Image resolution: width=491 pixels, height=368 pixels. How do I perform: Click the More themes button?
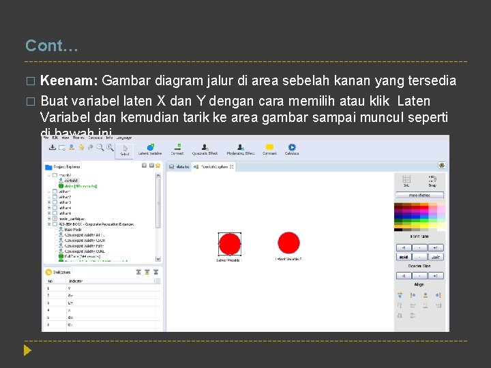[x=419, y=196]
